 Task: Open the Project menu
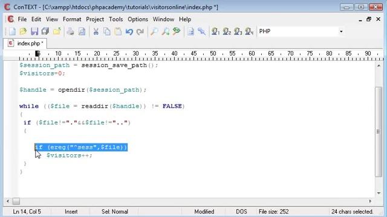tap(95, 19)
